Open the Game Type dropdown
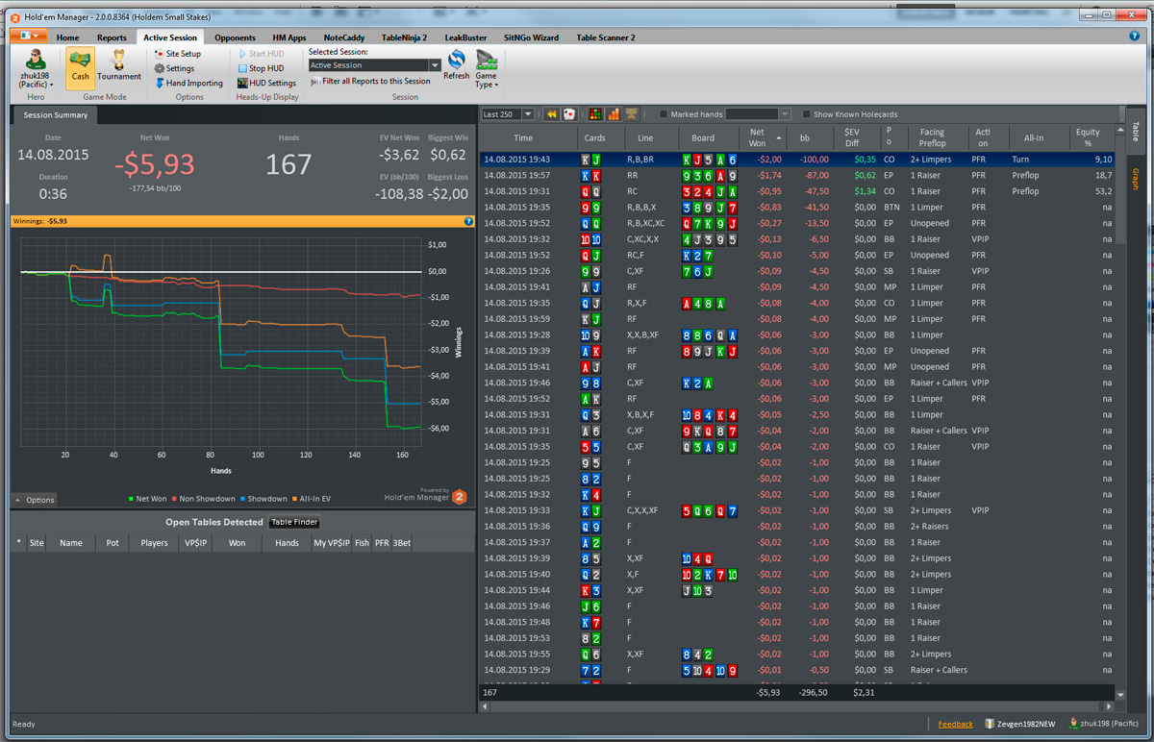The image size is (1154, 742). [x=486, y=67]
